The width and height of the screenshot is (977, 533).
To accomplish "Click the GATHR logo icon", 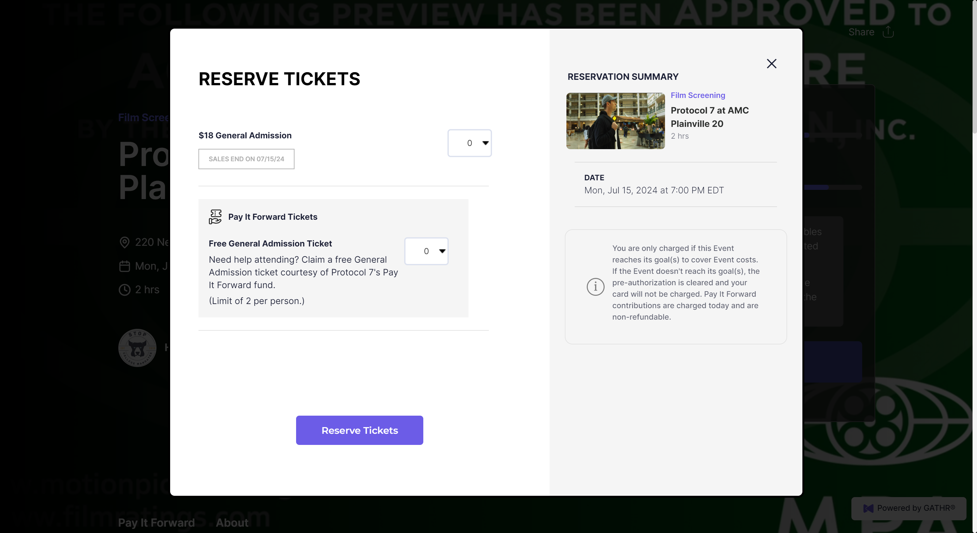I will [868, 508].
